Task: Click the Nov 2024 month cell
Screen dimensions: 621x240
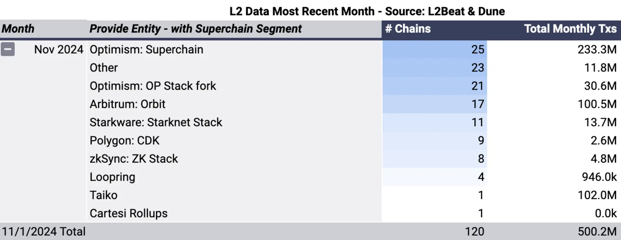Action: (59, 49)
